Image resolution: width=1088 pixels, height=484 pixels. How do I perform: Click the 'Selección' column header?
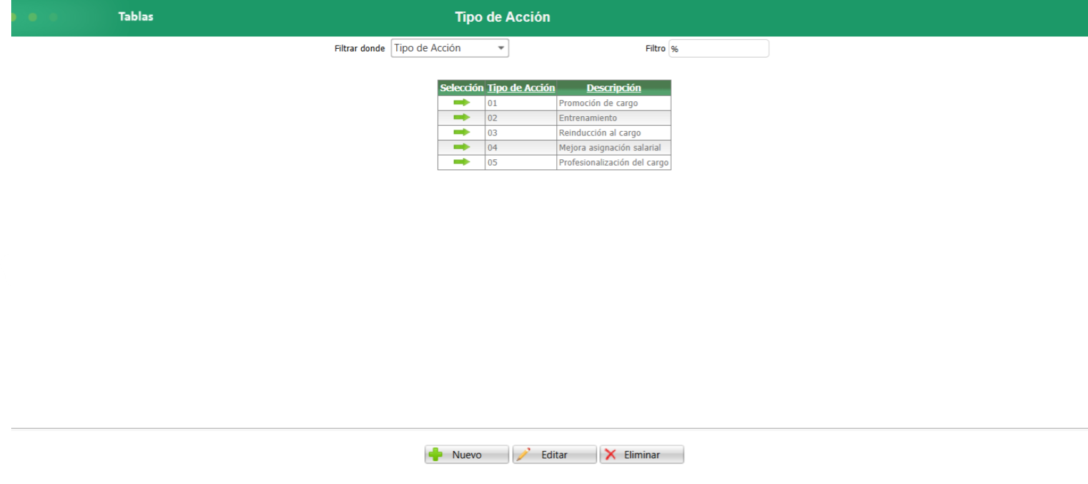pos(462,88)
